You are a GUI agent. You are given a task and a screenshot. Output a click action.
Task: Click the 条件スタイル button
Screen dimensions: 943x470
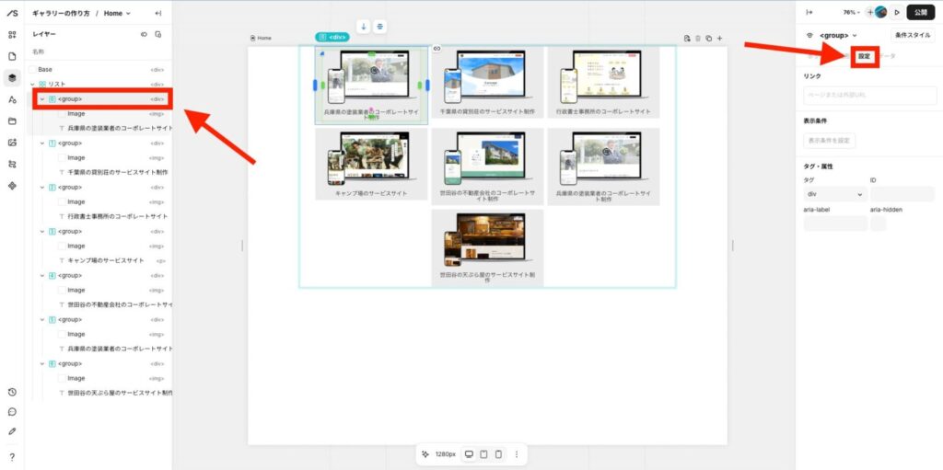[913, 35]
